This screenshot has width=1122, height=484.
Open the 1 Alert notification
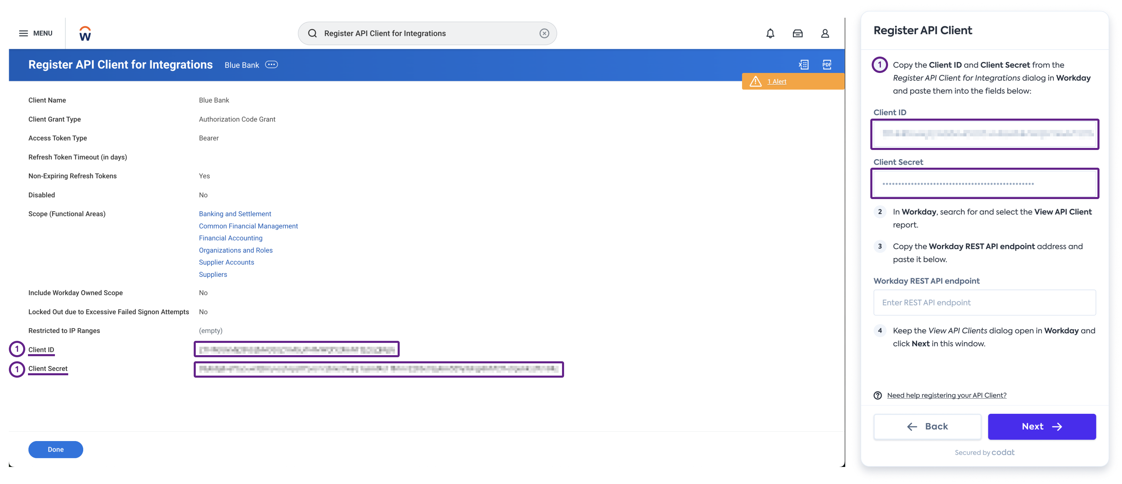777,81
